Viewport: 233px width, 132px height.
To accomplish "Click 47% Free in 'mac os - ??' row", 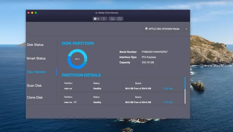I will 168,102.
